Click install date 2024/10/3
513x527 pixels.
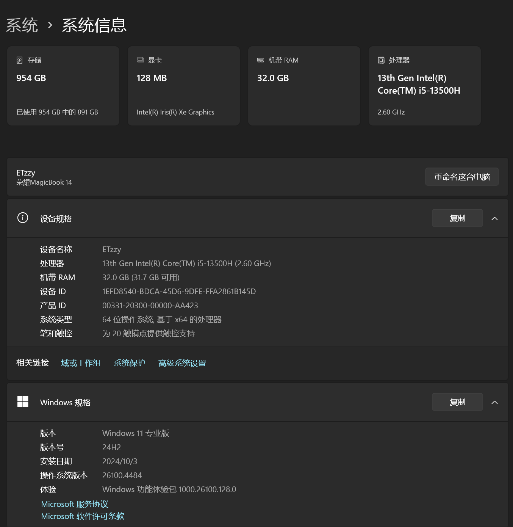[120, 461]
